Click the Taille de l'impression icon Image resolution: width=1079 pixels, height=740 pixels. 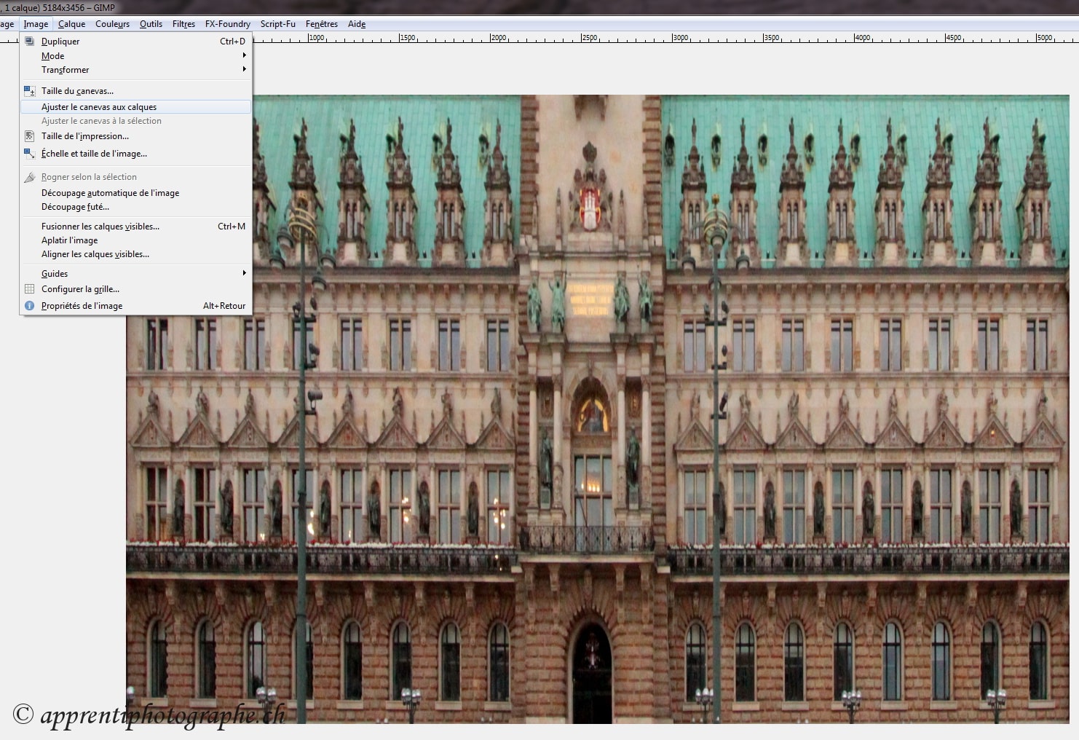(x=30, y=136)
